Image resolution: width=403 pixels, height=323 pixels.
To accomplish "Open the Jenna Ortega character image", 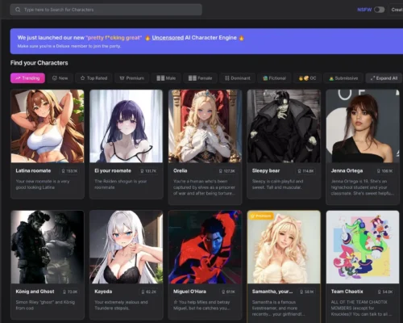I will 363,126.
